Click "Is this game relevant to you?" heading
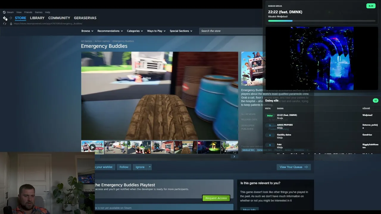 click(260, 183)
